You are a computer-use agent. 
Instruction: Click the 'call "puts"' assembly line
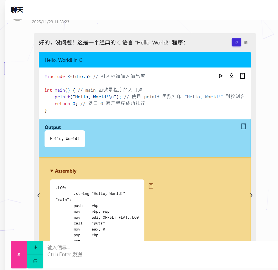point(89,223)
